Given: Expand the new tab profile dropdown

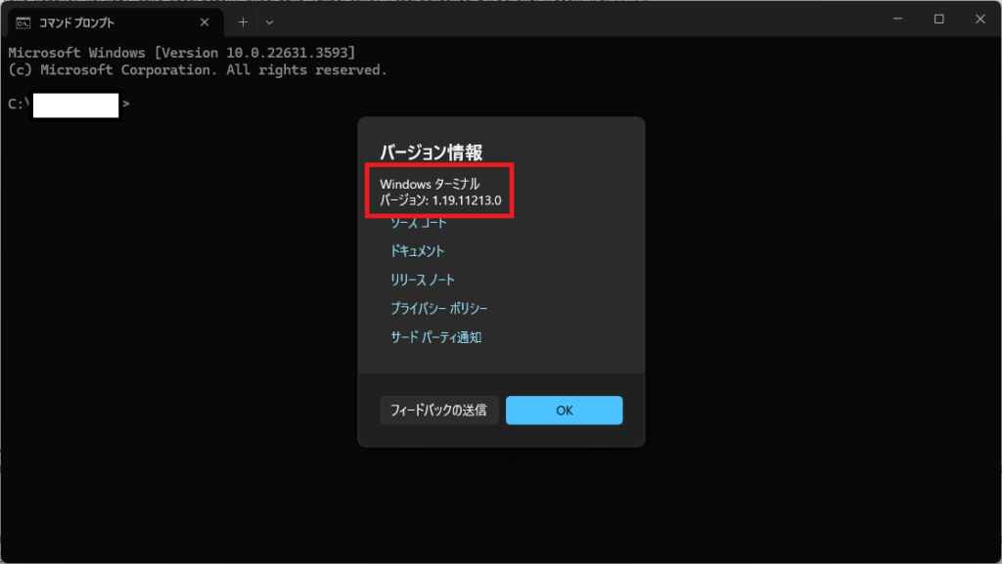Looking at the screenshot, I should pyautogui.click(x=270, y=22).
